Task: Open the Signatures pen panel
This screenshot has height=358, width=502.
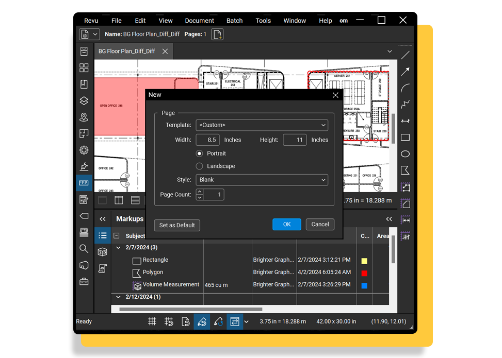Action: [84, 166]
